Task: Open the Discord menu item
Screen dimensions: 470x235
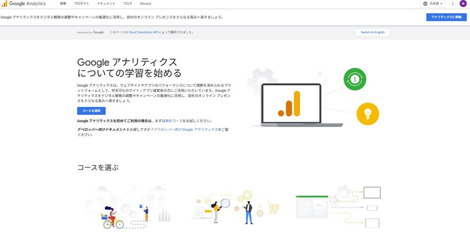Action: pyautogui.click(x=145, y=4)
